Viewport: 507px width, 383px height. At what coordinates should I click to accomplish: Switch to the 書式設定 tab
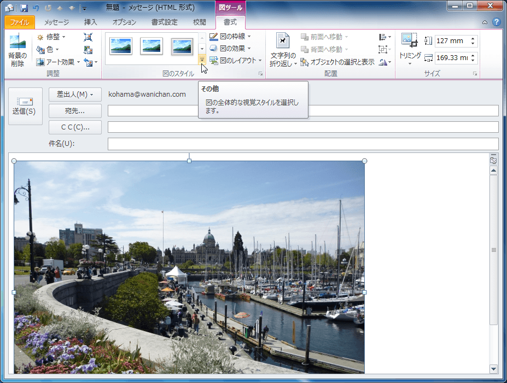[x=165, y=22]
